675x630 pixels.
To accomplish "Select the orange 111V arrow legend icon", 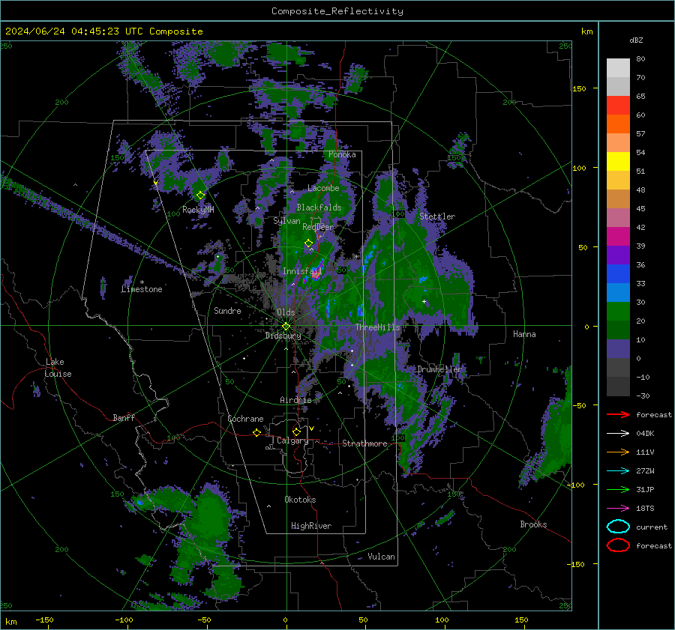I will coord(618,452).
